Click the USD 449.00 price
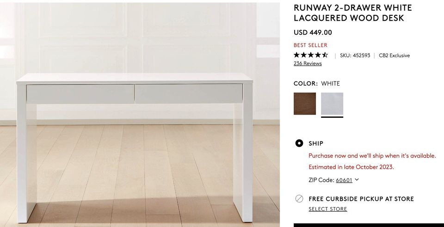444x227 pixels. click(x=313, y=32)
